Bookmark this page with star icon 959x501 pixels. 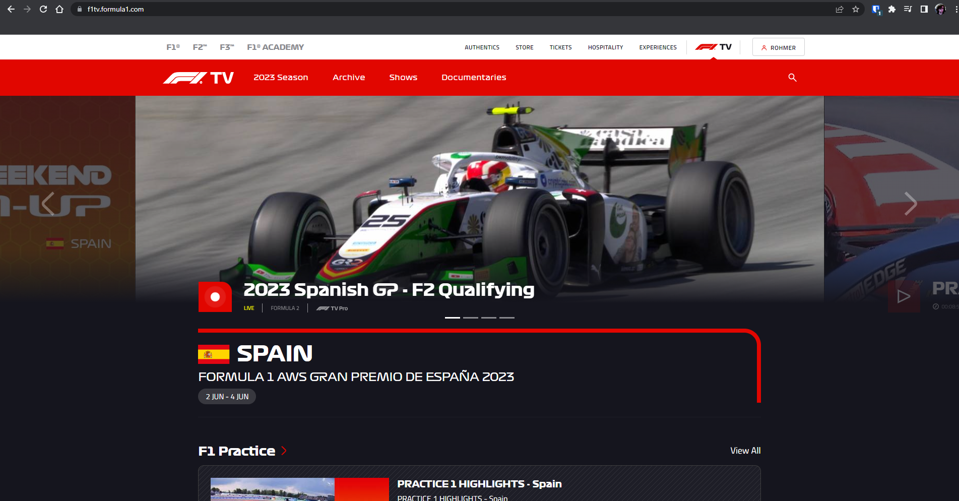[856, 9]
